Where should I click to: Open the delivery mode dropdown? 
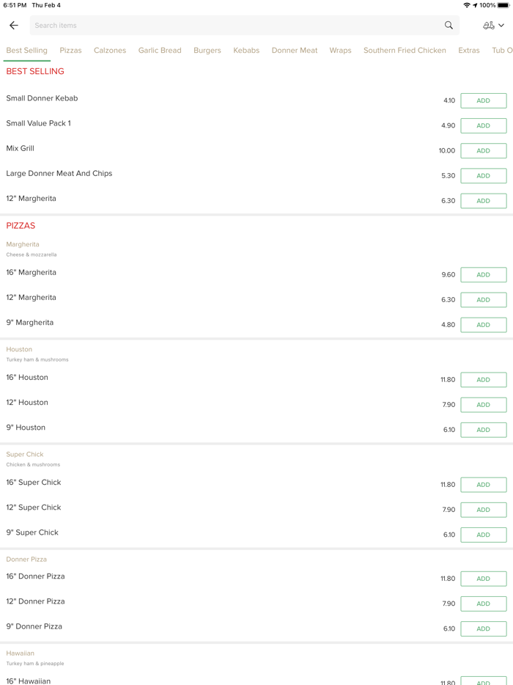tap(493, 26)
